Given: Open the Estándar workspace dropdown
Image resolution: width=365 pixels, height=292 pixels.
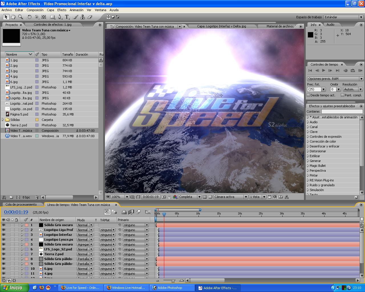Looking at the screenshot, I should click(343, 17).
